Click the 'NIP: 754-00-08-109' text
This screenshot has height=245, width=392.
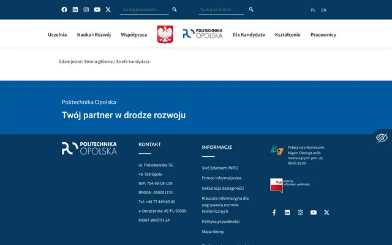pos(155,184)
